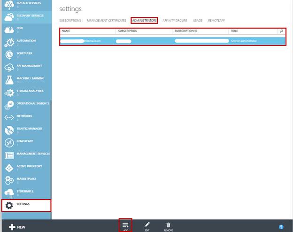Open the Marketplace icon
Screen dimensions: 293x232
9,180
